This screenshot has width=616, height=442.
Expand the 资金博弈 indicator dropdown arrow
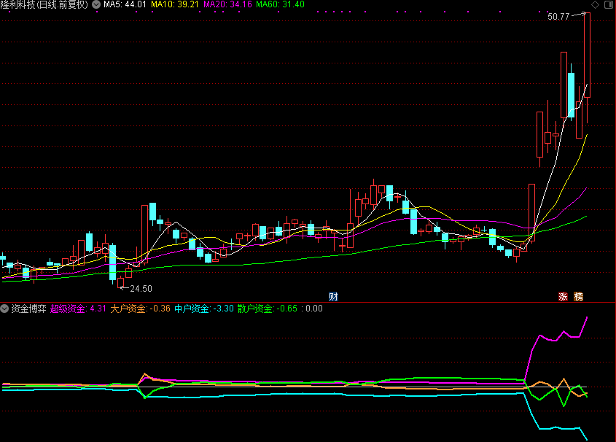tap(4, 309)
